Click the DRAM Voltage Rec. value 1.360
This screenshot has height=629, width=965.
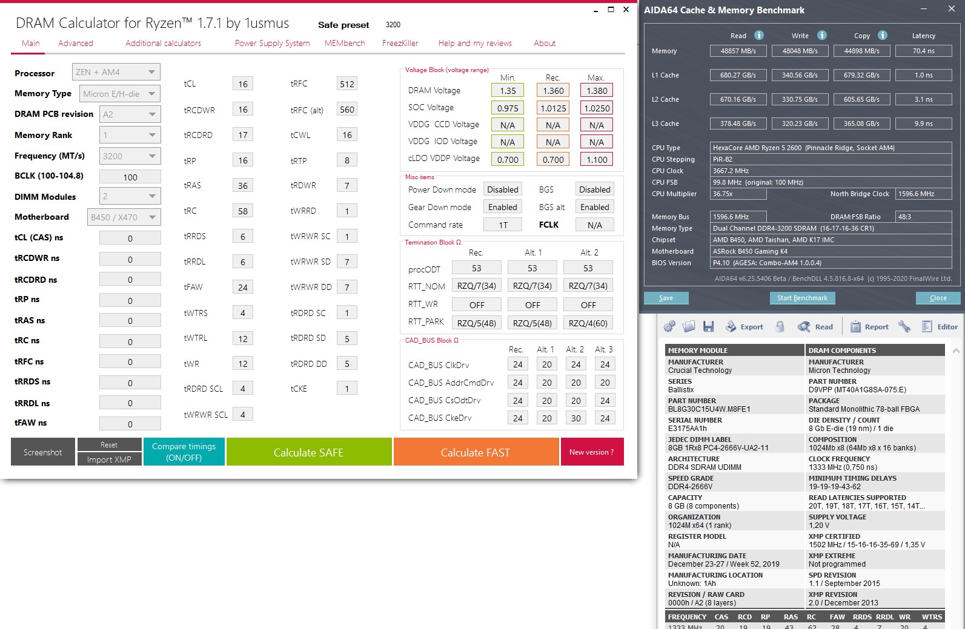coord(553,91)
